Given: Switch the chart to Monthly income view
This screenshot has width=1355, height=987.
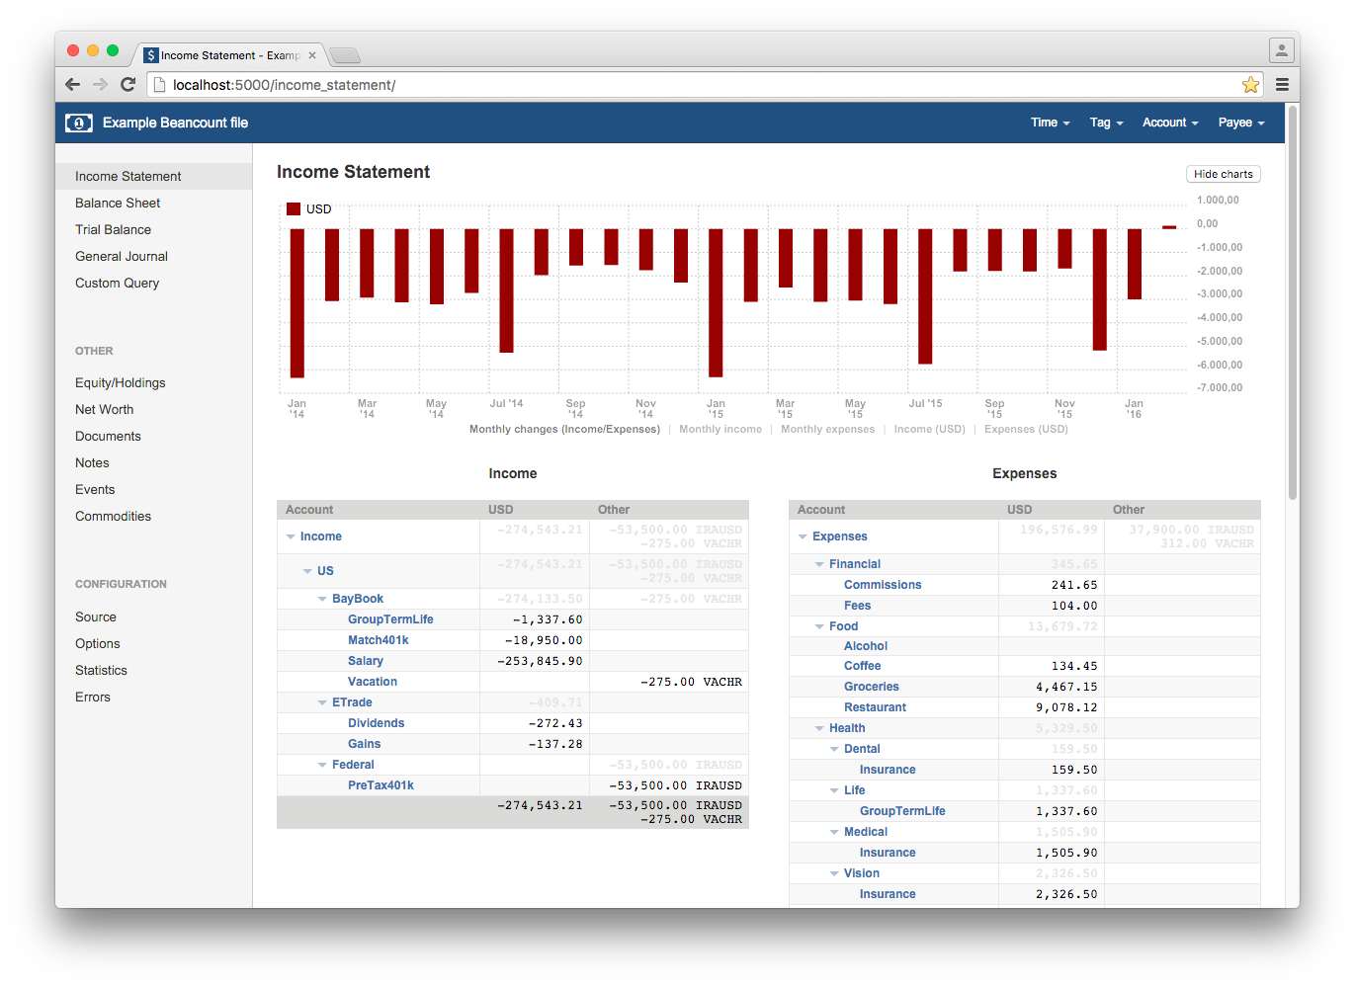Looking at the screenshot, I should tap(720, 429).
